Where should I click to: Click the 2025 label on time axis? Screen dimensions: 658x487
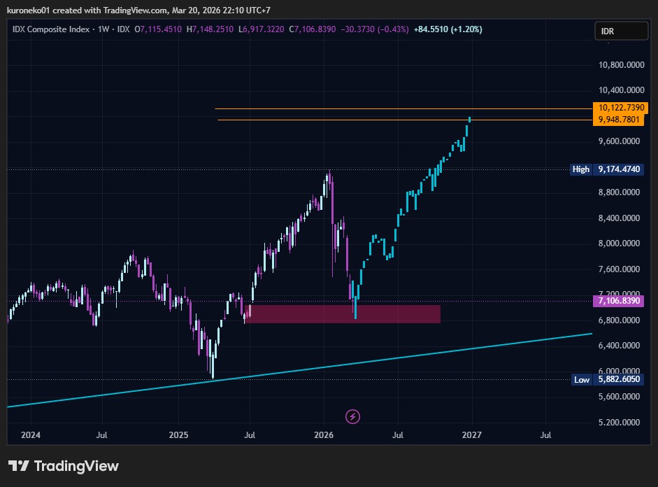tap(178, 435)
